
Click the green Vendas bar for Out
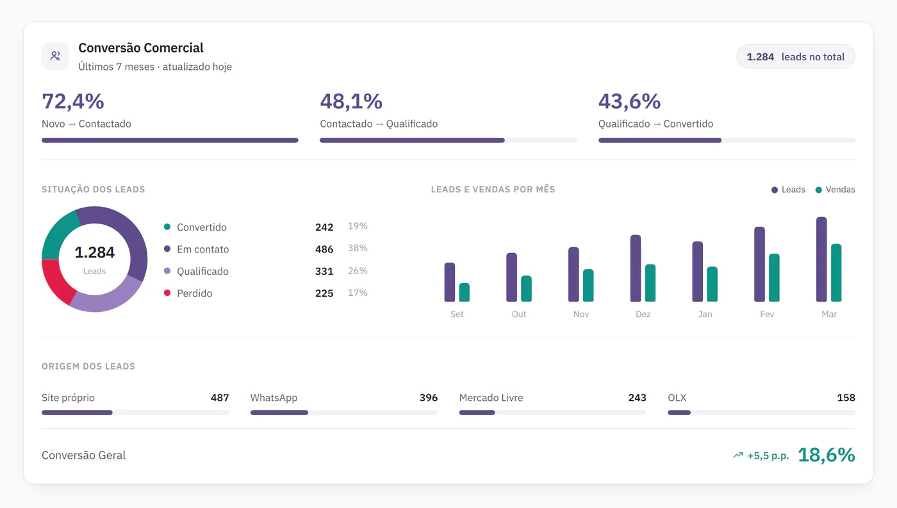[527, 289]
